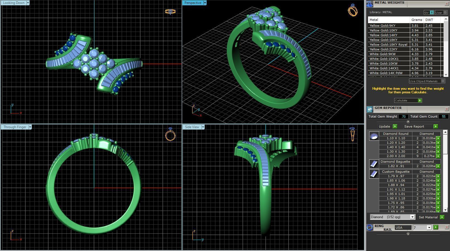Select Yellow Gold:18KY Royal row
The width and height of the screenshot is (450, 251).
coord(406,45)
